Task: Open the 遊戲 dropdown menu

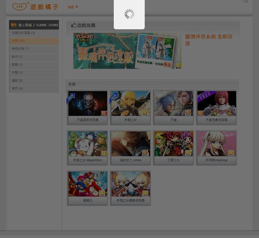Action: point(73,7)
